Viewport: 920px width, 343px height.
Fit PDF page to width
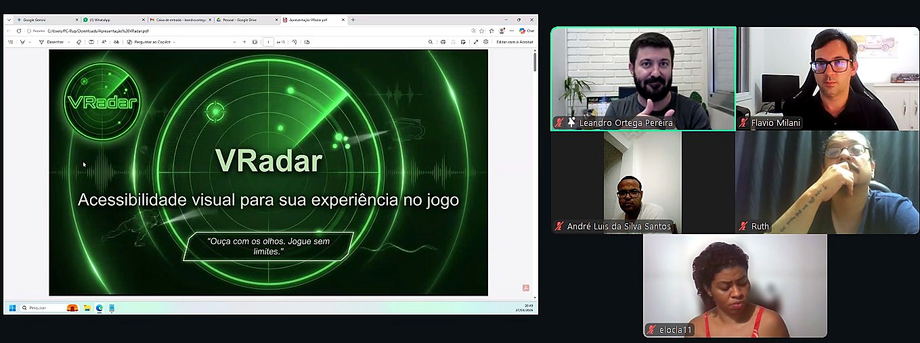pos(255,42)
